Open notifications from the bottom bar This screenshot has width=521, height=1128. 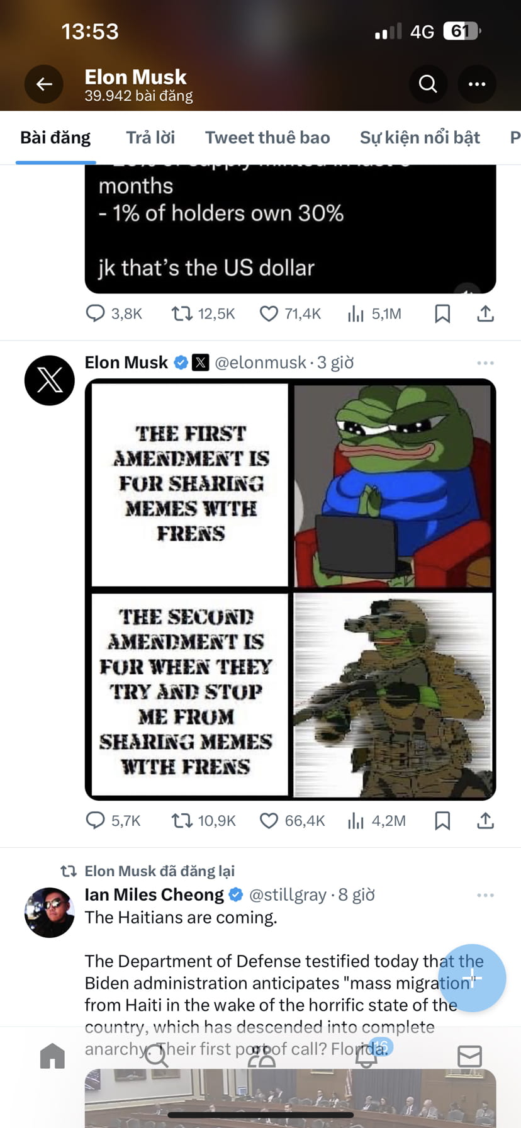click(x=365, y=1056)
